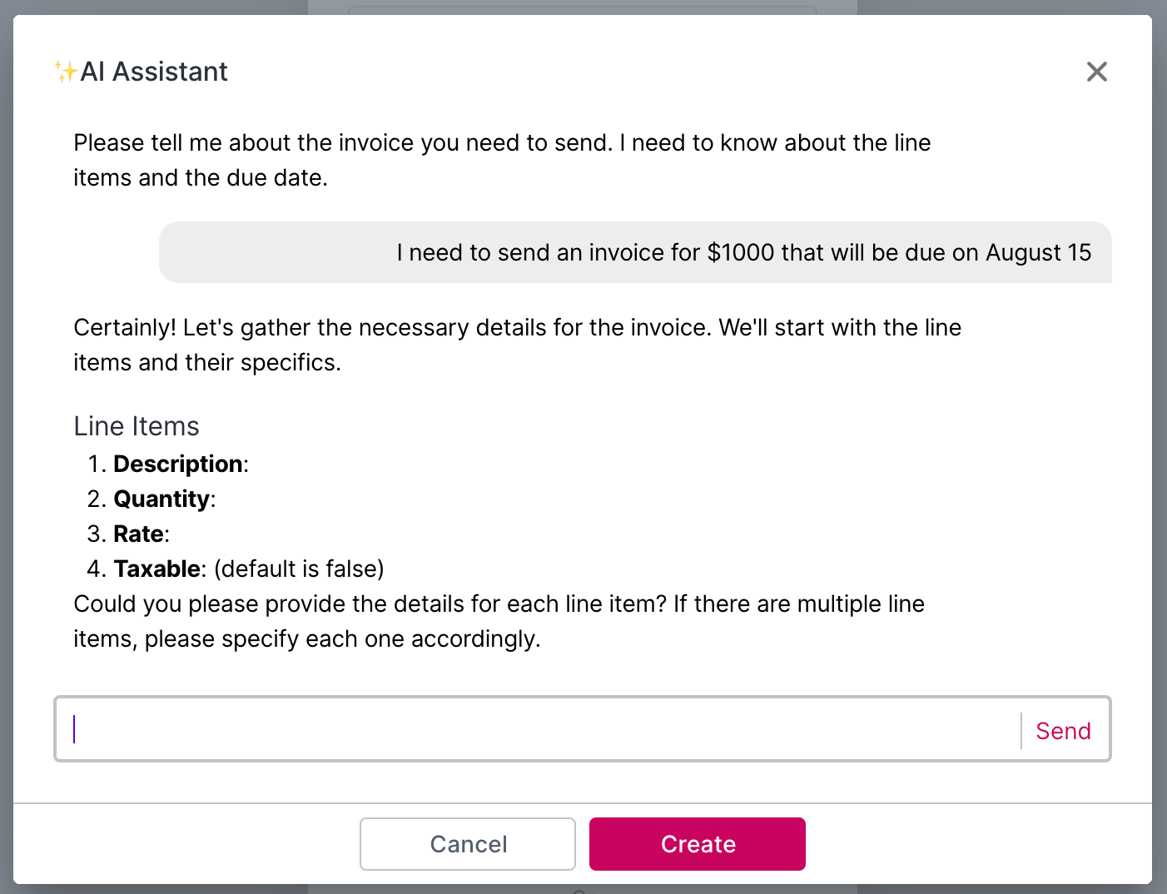The width and height of the screenshot is (1167, 894).
Task: Click the sparkle AI Assistant icon
Action: tap(63, 70)
